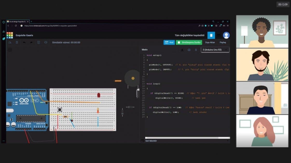Open the libraries icon in code panel
This screenshot has width=291, height=163.
pos(189,50)
